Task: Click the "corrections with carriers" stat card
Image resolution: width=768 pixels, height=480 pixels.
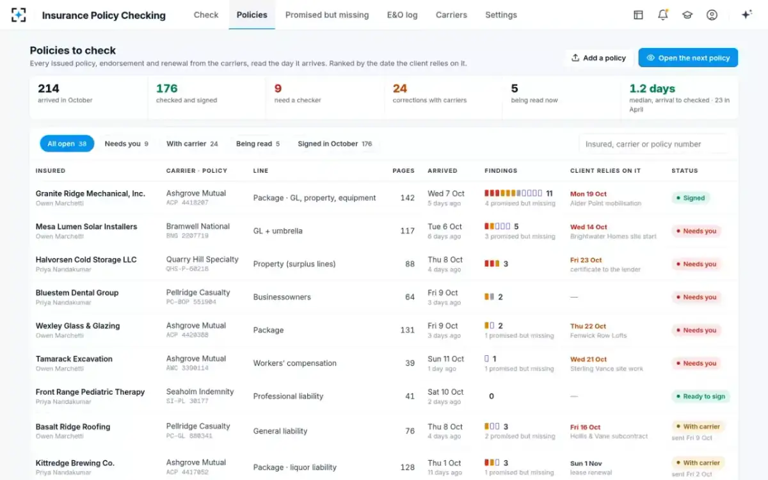Action: point(444,97)
